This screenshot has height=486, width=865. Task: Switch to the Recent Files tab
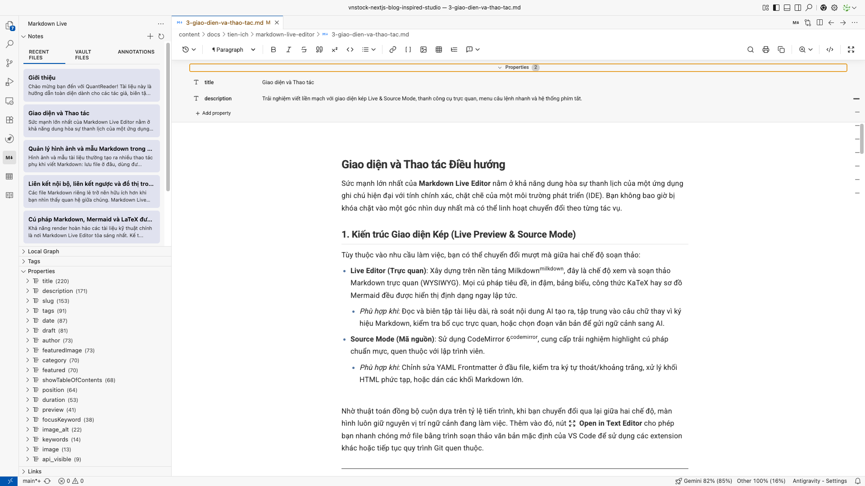click(x=44, y=55)
